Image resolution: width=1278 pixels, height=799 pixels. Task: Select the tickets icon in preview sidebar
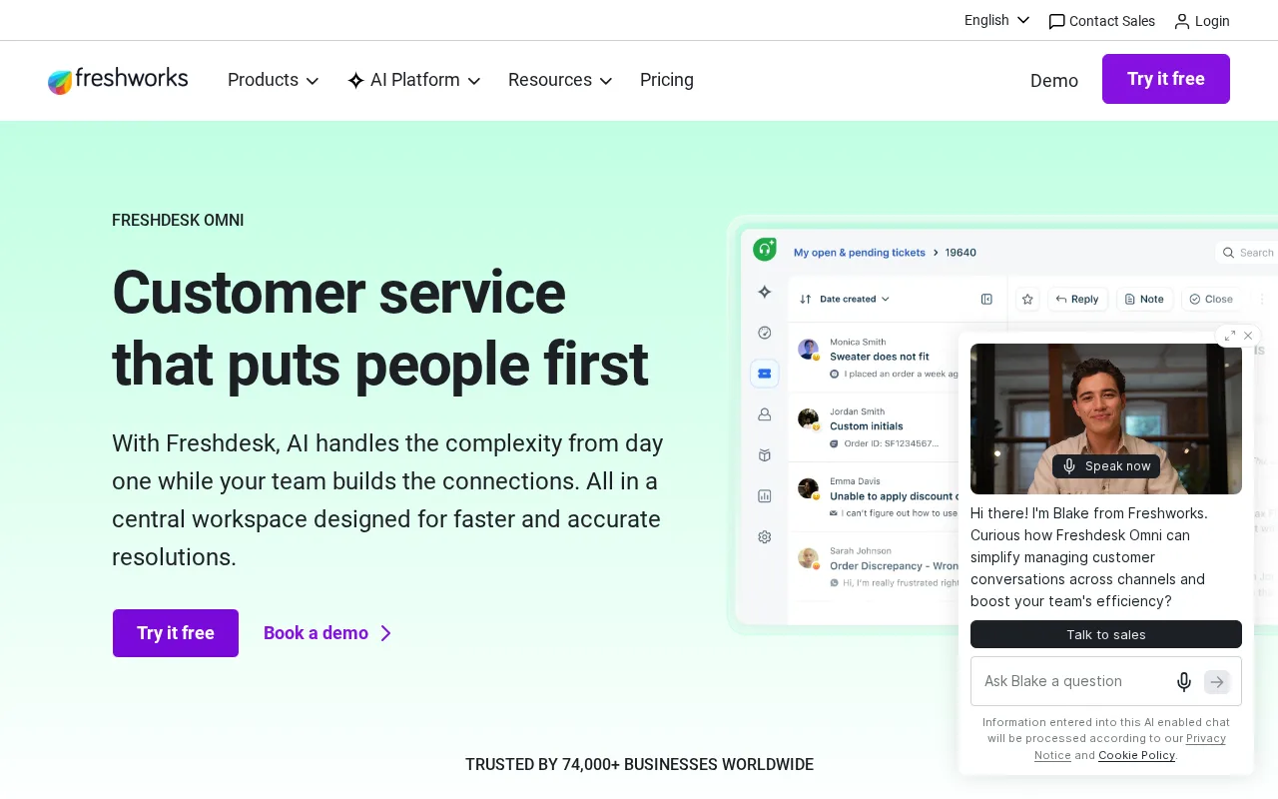pyautogui.click(x=765, y=374)
